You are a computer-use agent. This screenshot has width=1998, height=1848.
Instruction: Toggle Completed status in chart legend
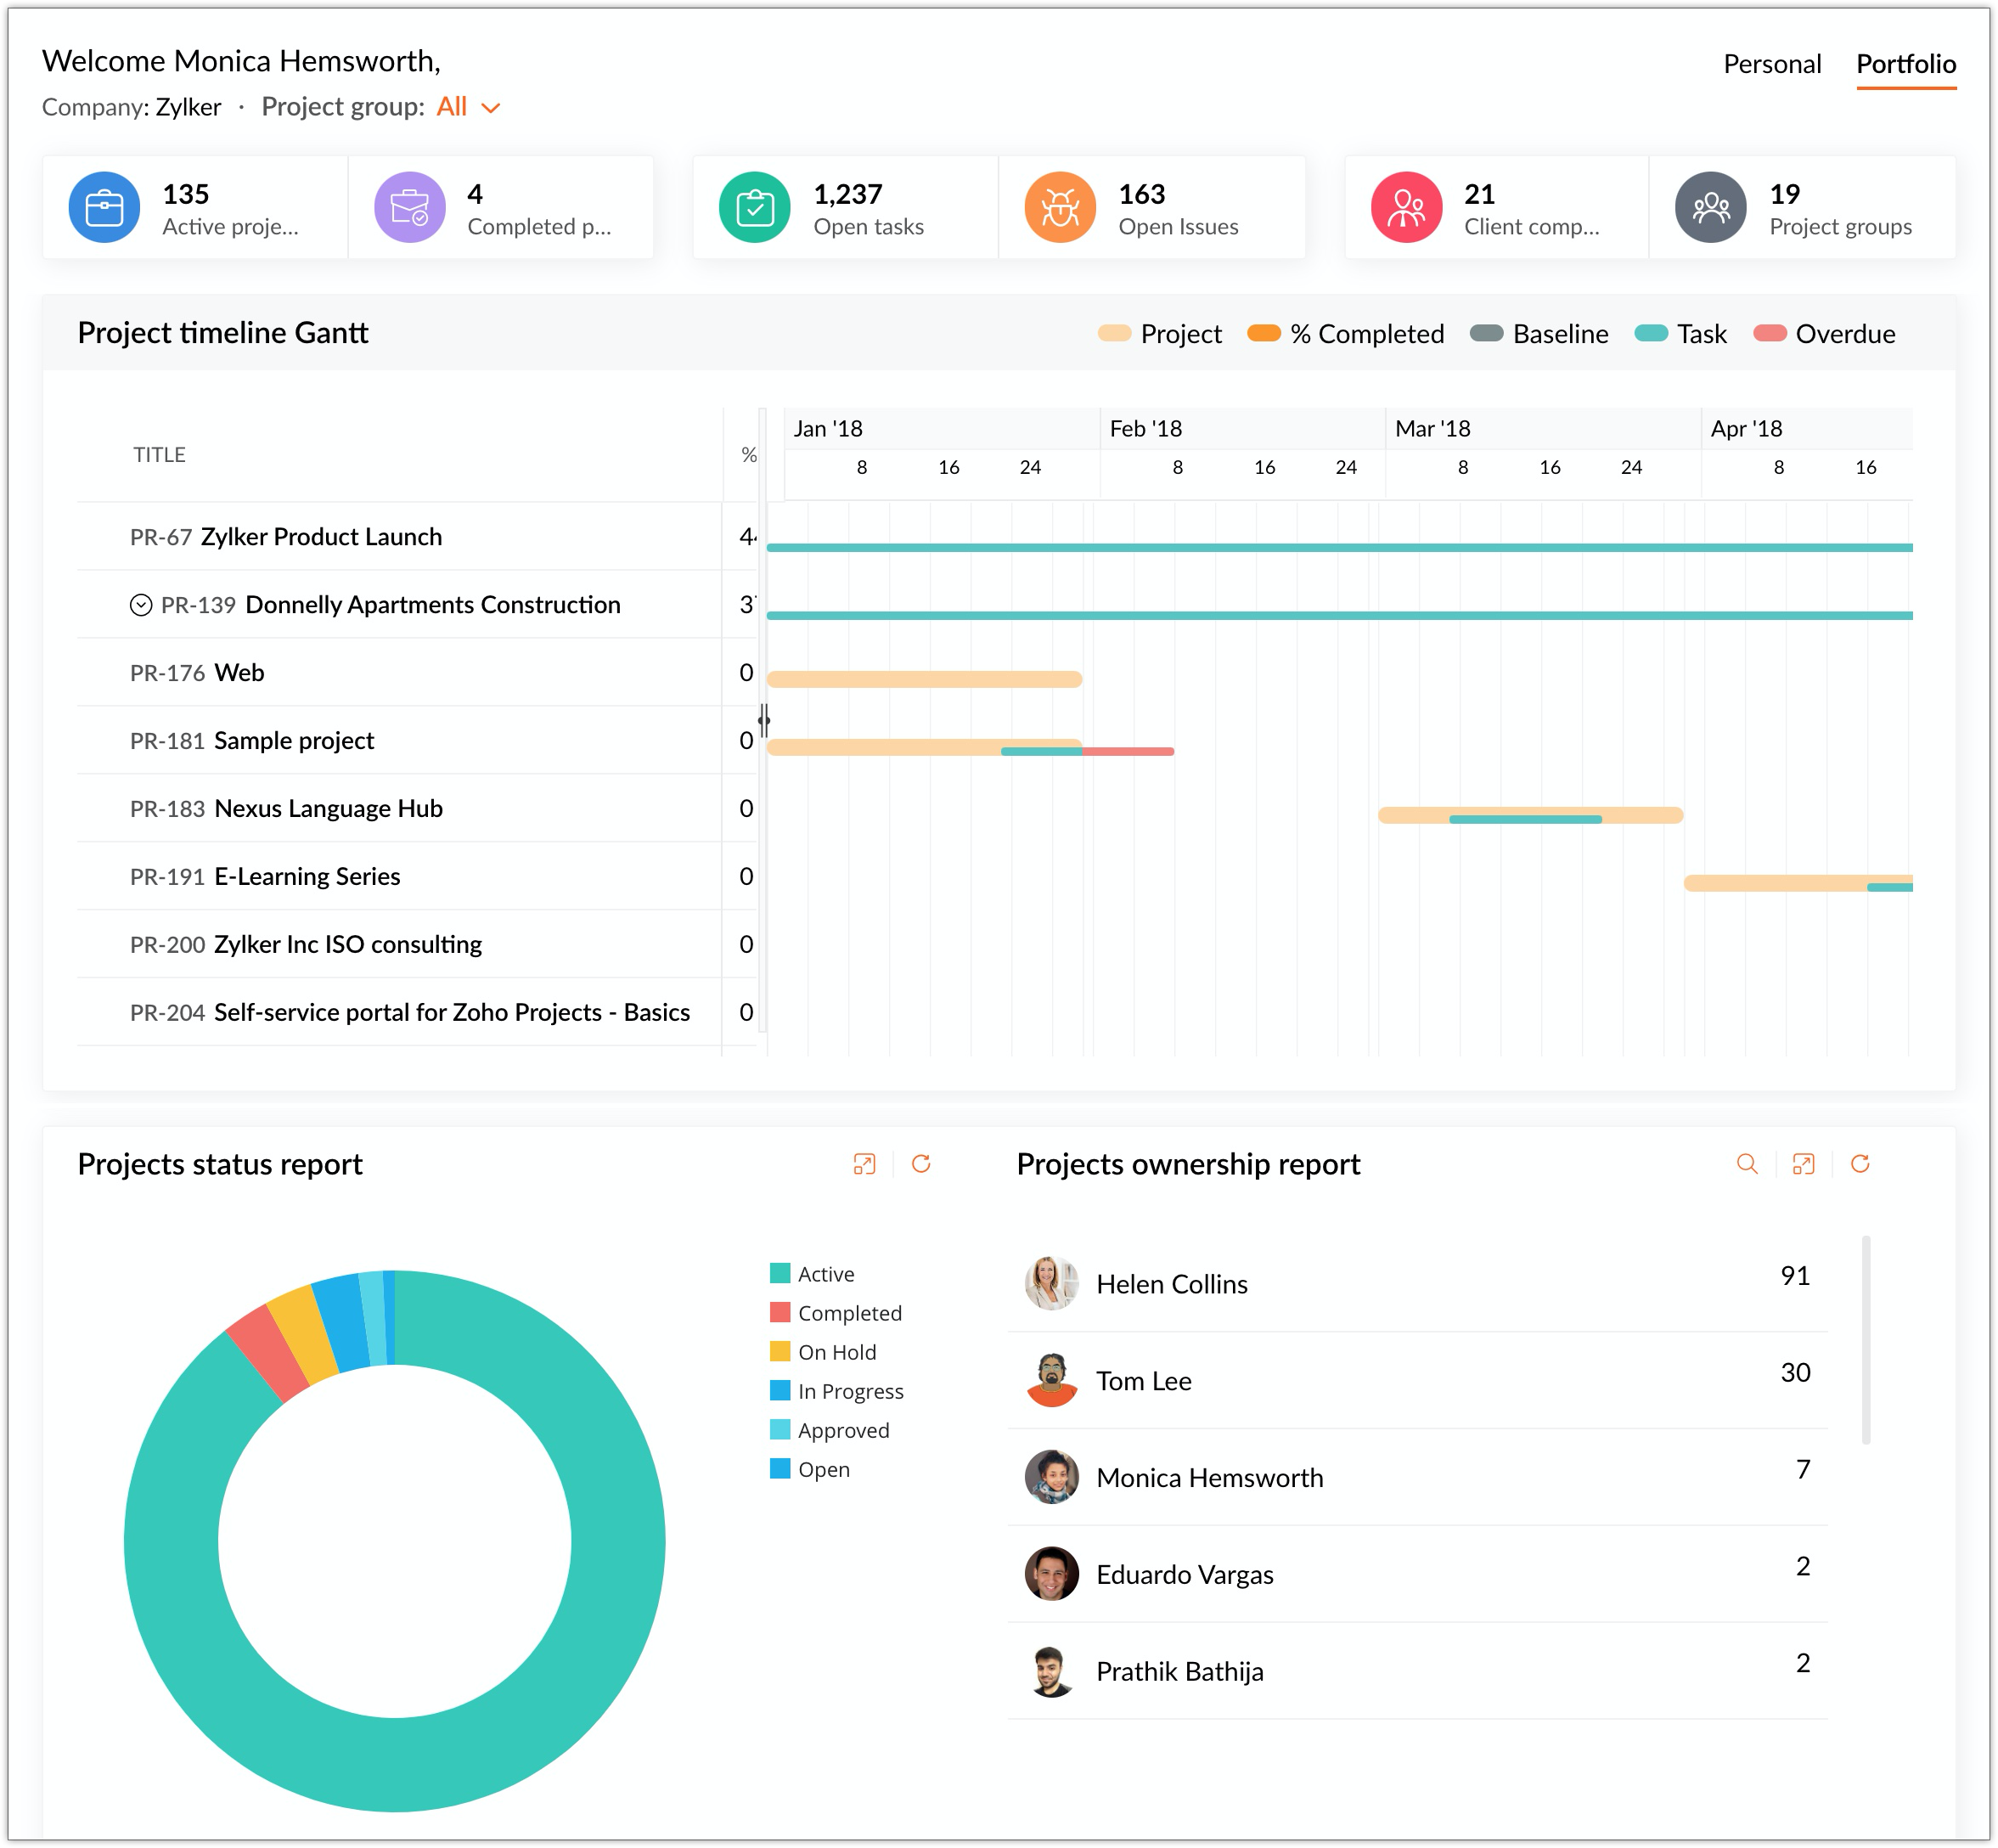(848, 1313)
